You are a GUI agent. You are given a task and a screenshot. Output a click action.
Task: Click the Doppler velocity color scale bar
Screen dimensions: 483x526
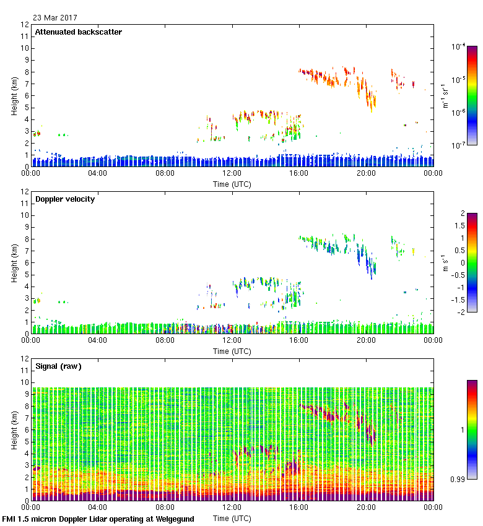point(472,262)
